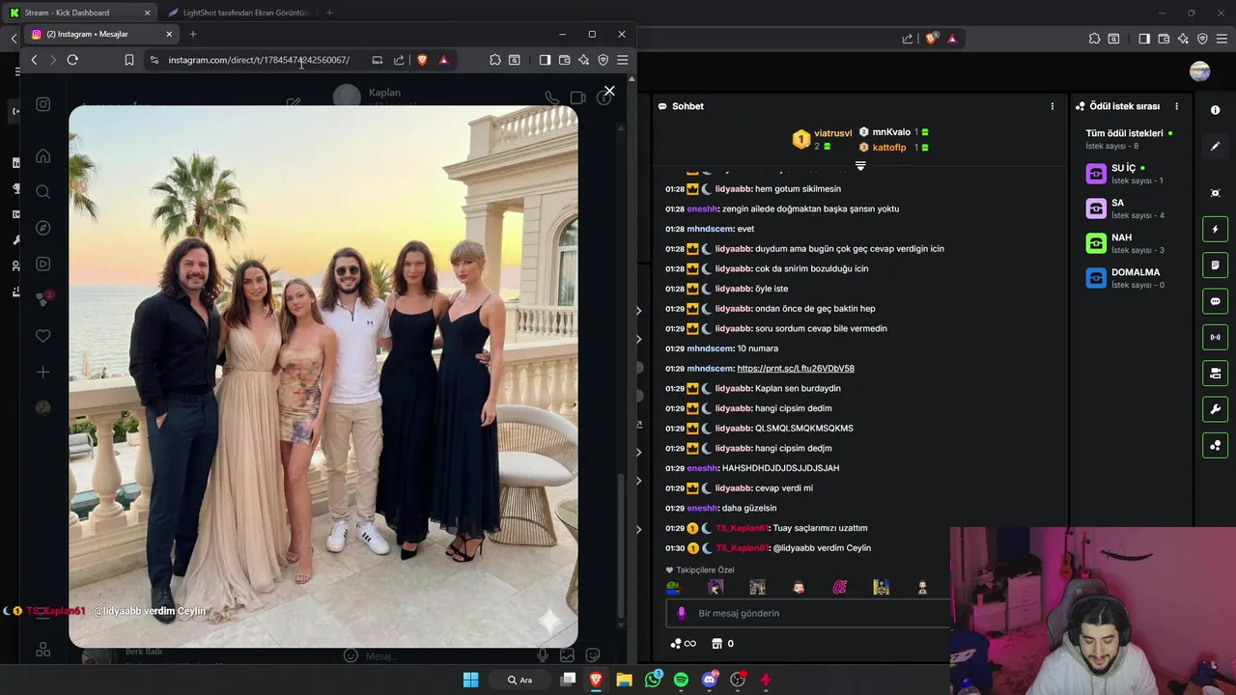The image size is (1236, 695).
Task: Toggle the reward points panel in Kick toolbar
Action: coord(1215,445)
